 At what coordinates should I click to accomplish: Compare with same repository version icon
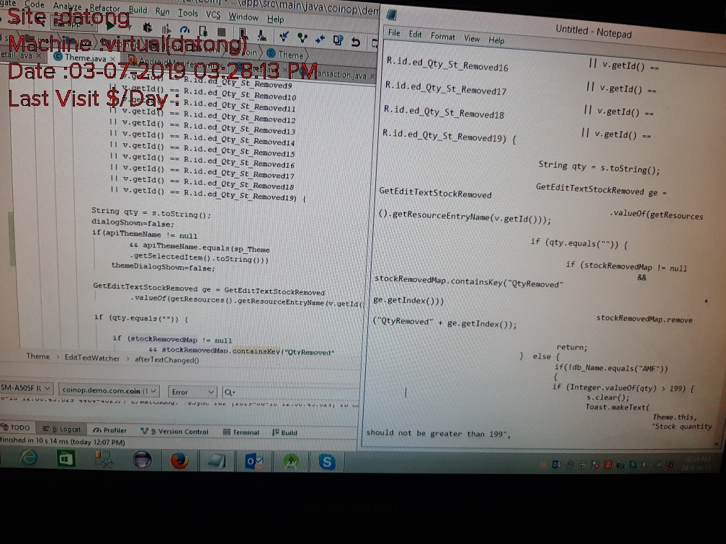point(320,40)
